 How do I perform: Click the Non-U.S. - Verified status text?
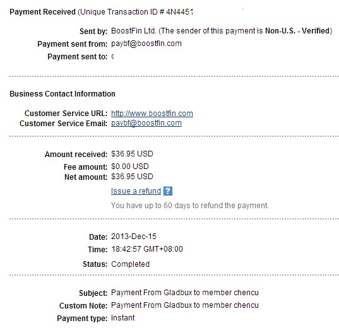tap(297, 31)
